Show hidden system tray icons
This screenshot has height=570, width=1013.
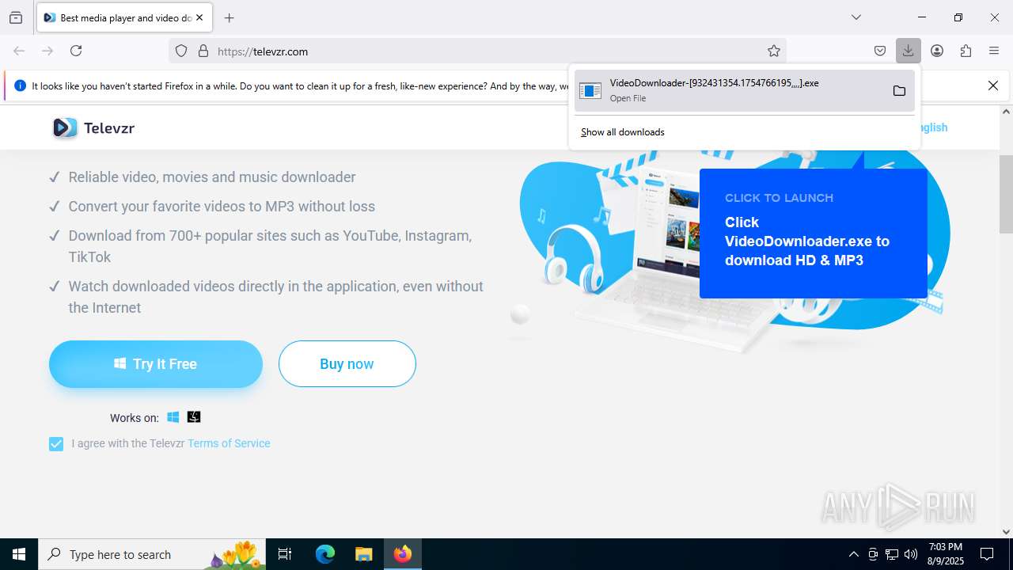pos(853,554)
